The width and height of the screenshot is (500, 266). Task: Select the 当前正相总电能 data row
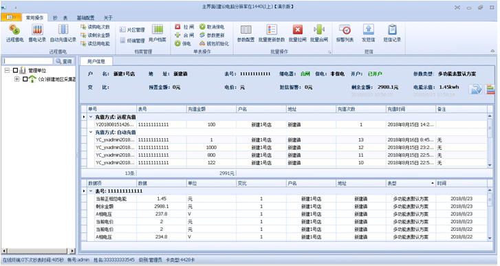[x=284, y=199]
